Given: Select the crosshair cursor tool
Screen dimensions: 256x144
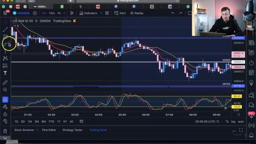Looking at the screenshot, I should pyautogui.click(x=5, y=22).
